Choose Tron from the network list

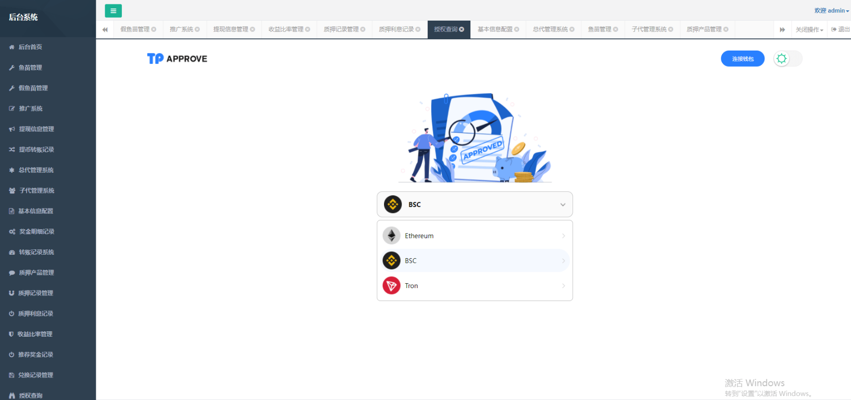[474, 286]
